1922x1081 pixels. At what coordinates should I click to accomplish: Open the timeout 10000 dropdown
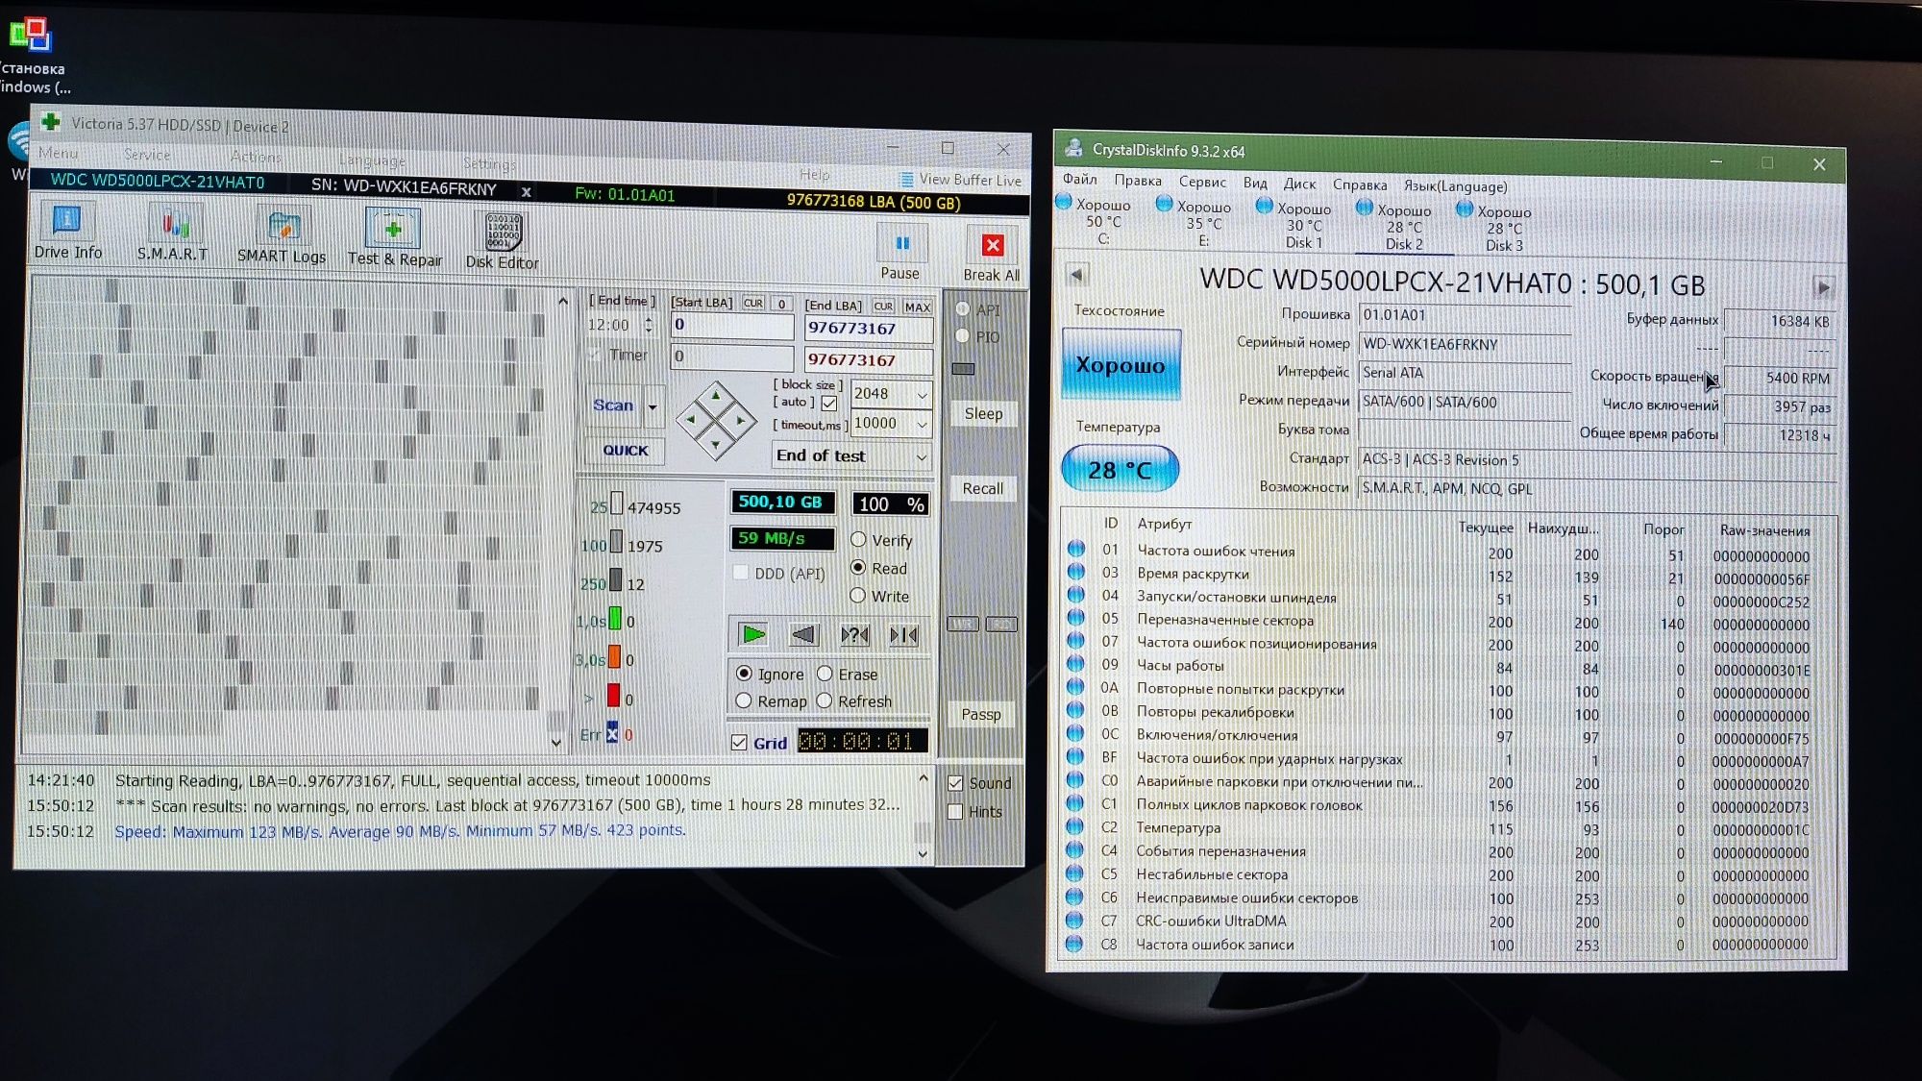coord(922,424)
